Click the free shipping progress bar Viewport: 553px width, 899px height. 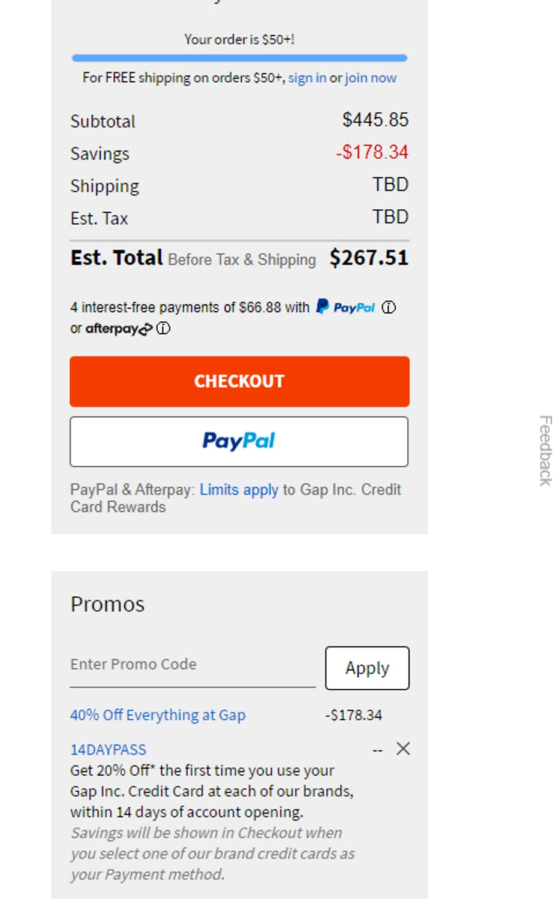(239, 58)
